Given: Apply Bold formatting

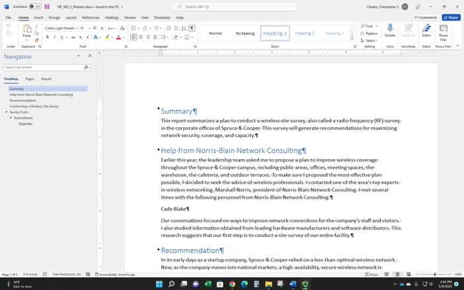Looking at the screenshot, I should tap(48, 37).
